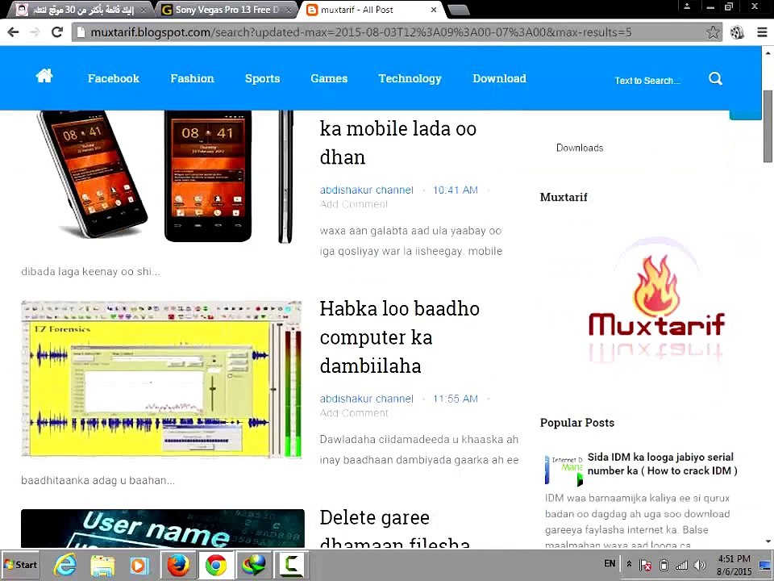Close the muxtarif - All Post tab

[434, 10]
